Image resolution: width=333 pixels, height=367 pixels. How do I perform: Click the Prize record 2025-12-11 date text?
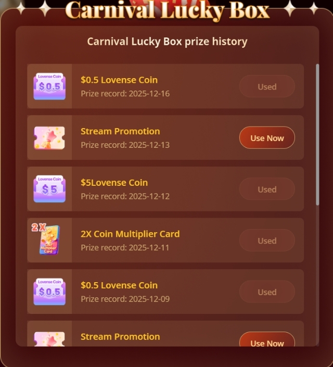(125, 248)
